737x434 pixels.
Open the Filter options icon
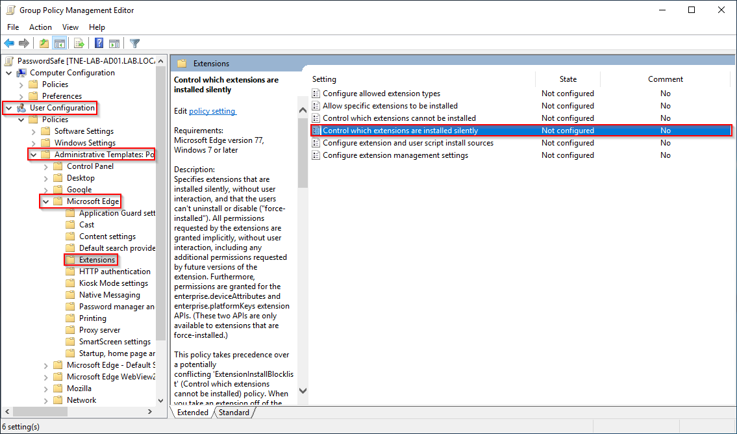click(134, 43)
